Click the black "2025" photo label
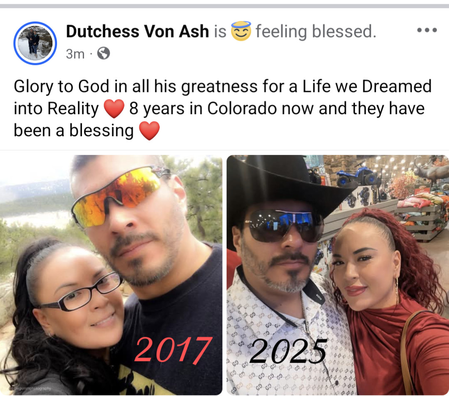 point(288,351)
